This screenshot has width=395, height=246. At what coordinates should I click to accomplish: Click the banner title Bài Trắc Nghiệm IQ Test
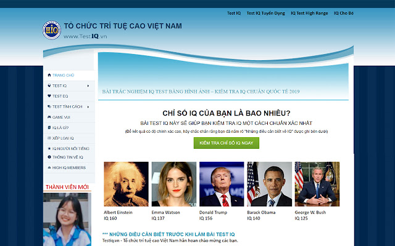(x=201, y=92)
